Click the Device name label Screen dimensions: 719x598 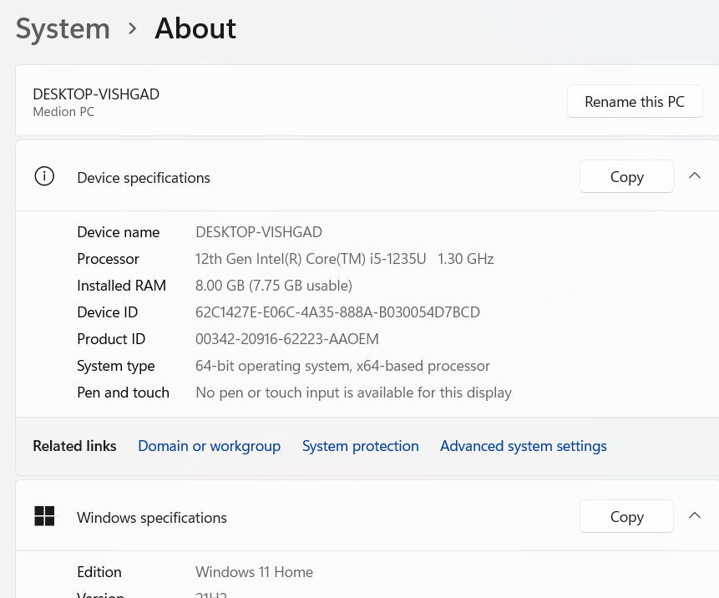point(119,232)
